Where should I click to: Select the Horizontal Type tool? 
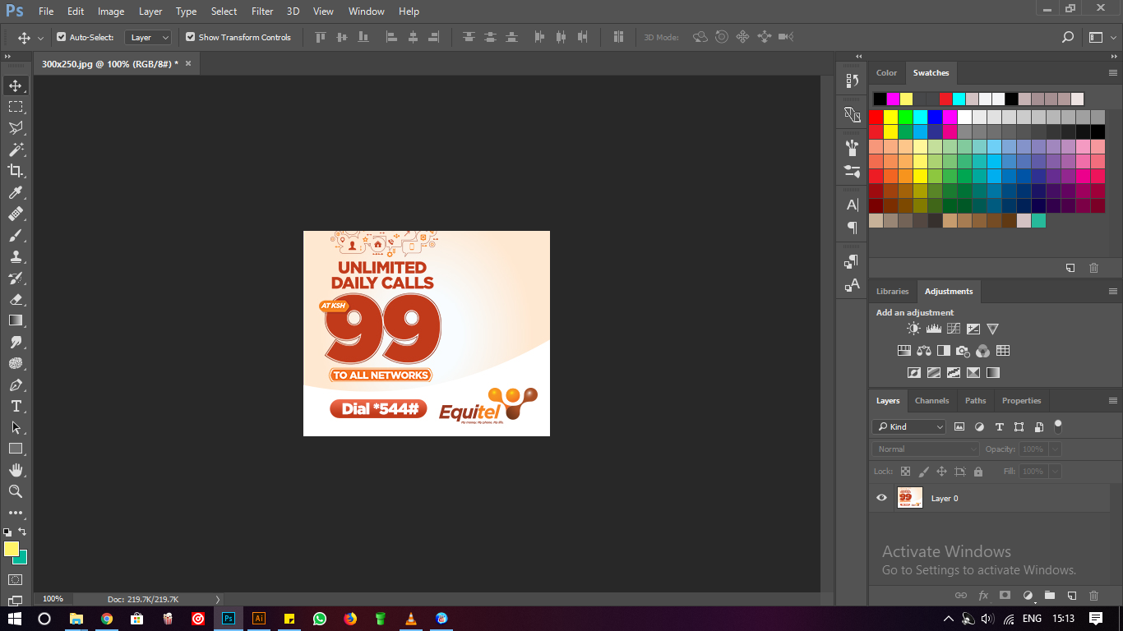click(x=16, y=406)
